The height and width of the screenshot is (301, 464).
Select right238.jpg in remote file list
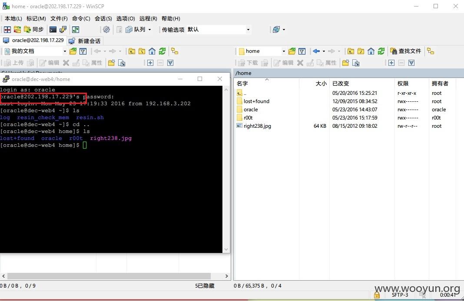coord(257,126)
